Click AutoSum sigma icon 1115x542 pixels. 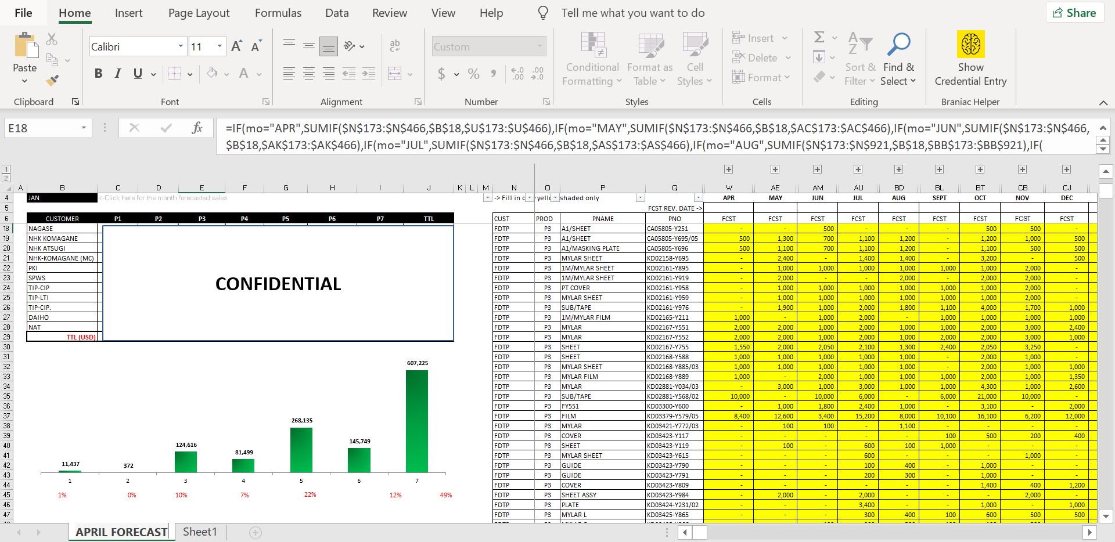tap(819, 38)
